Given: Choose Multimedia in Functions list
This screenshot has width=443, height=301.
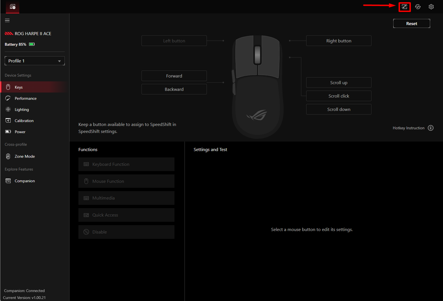Looking at the screenshot, I should click(126, 198).
